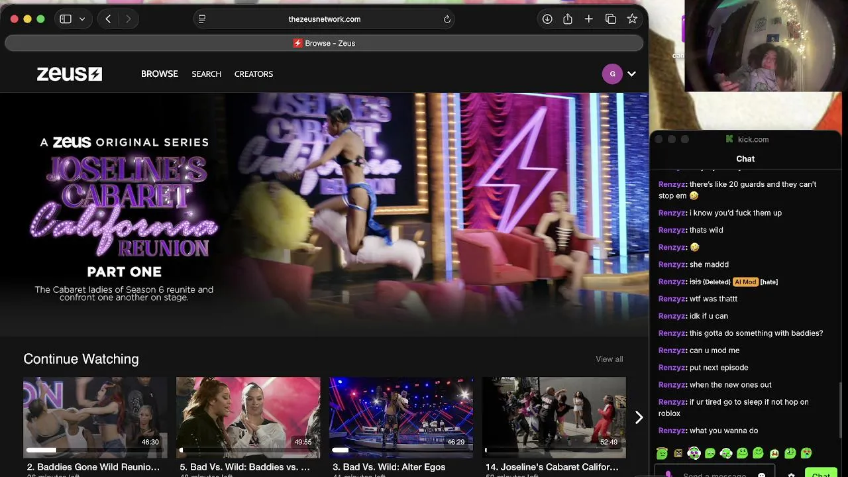Click the thezeusnetwork.com address field
The width and height of the screenshot is (848, 477).
[325, 19]
